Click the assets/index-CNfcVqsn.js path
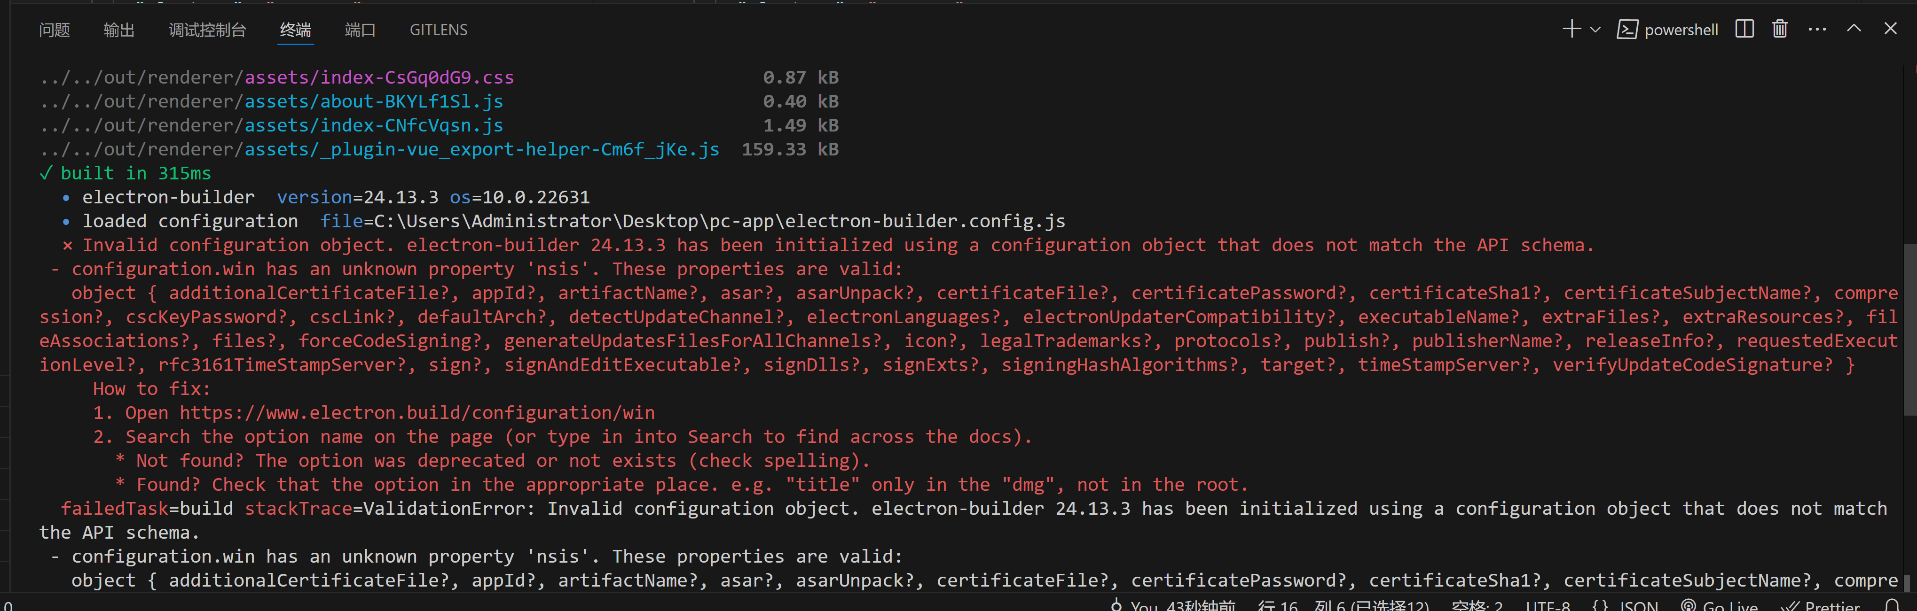1917x611 pixels. [374, 125]
